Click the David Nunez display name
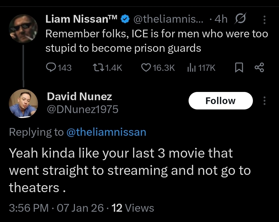This screenshot has width=279, height=222. click(79, 96)
